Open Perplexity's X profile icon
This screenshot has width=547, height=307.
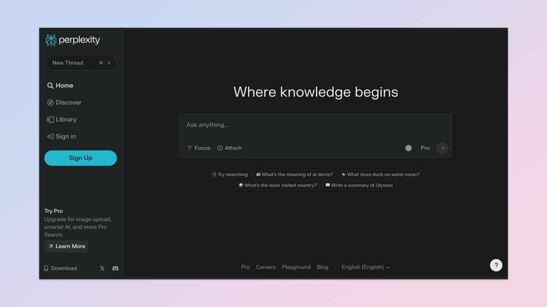(102, 268)
